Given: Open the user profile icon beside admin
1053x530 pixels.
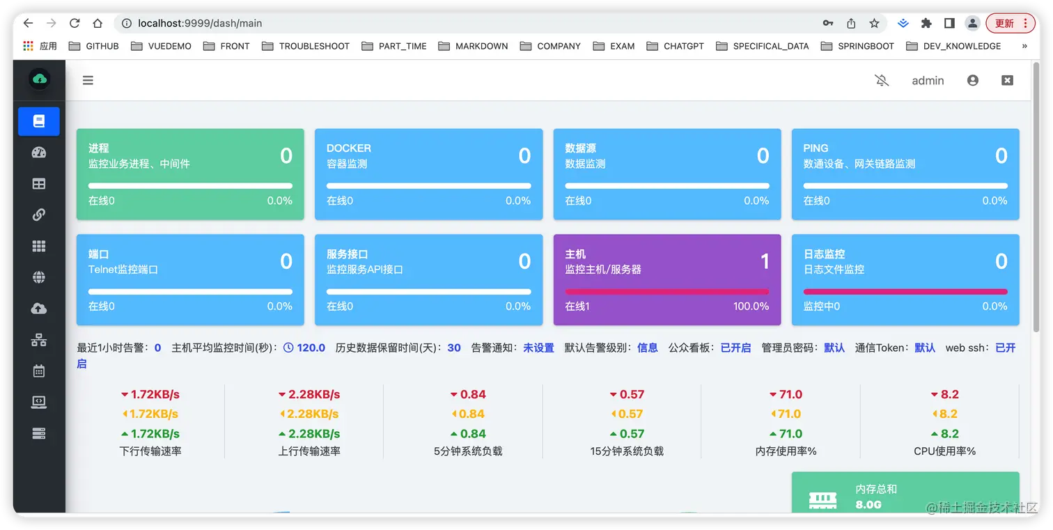Looking at the screenshot, I should click(973, 80).
